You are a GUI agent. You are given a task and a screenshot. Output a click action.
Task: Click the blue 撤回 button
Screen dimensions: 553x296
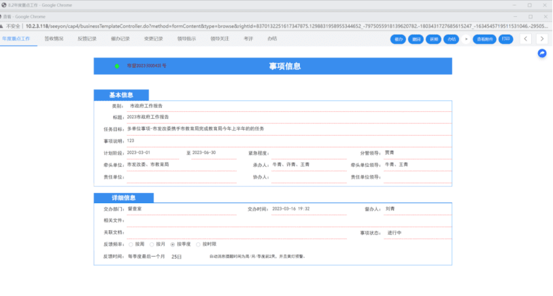(416, 39)
